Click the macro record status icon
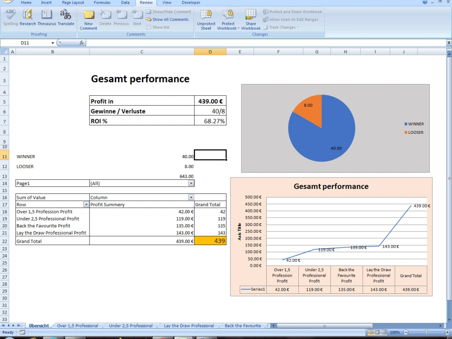 [x=23, y=332]
